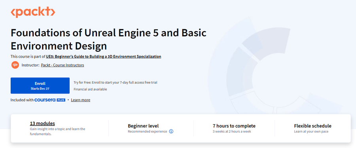The height and width of the screenshot is (148, 356).
Task: Click the Coursera Plus logo
Action: 50,100
